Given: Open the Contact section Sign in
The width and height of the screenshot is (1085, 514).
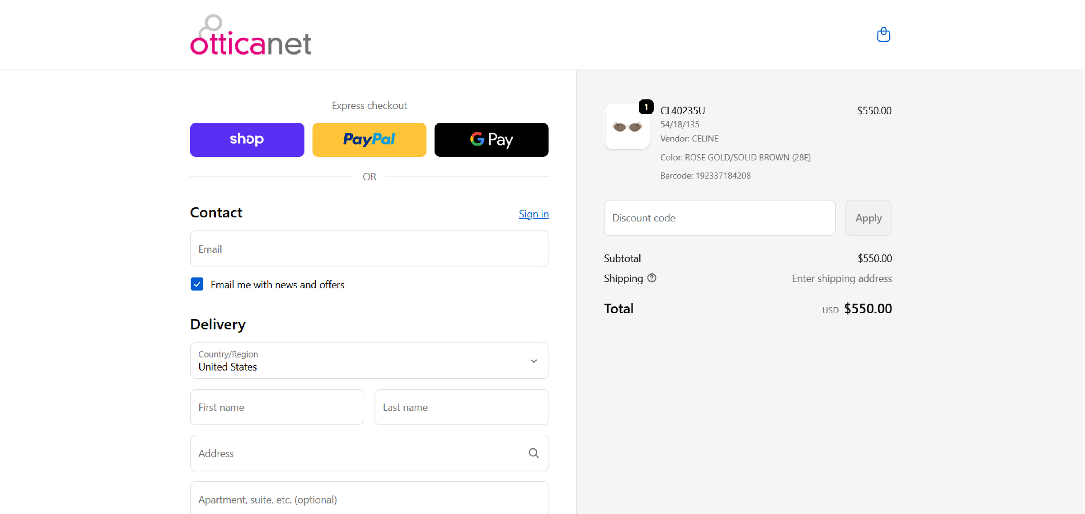Looking at the screenshot, I should click(x=533, y=214).
